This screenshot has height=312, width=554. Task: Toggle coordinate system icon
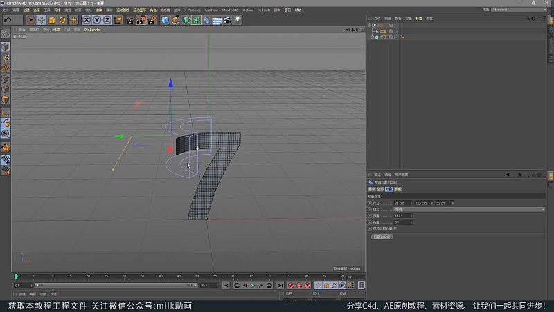tap(118, 20)
